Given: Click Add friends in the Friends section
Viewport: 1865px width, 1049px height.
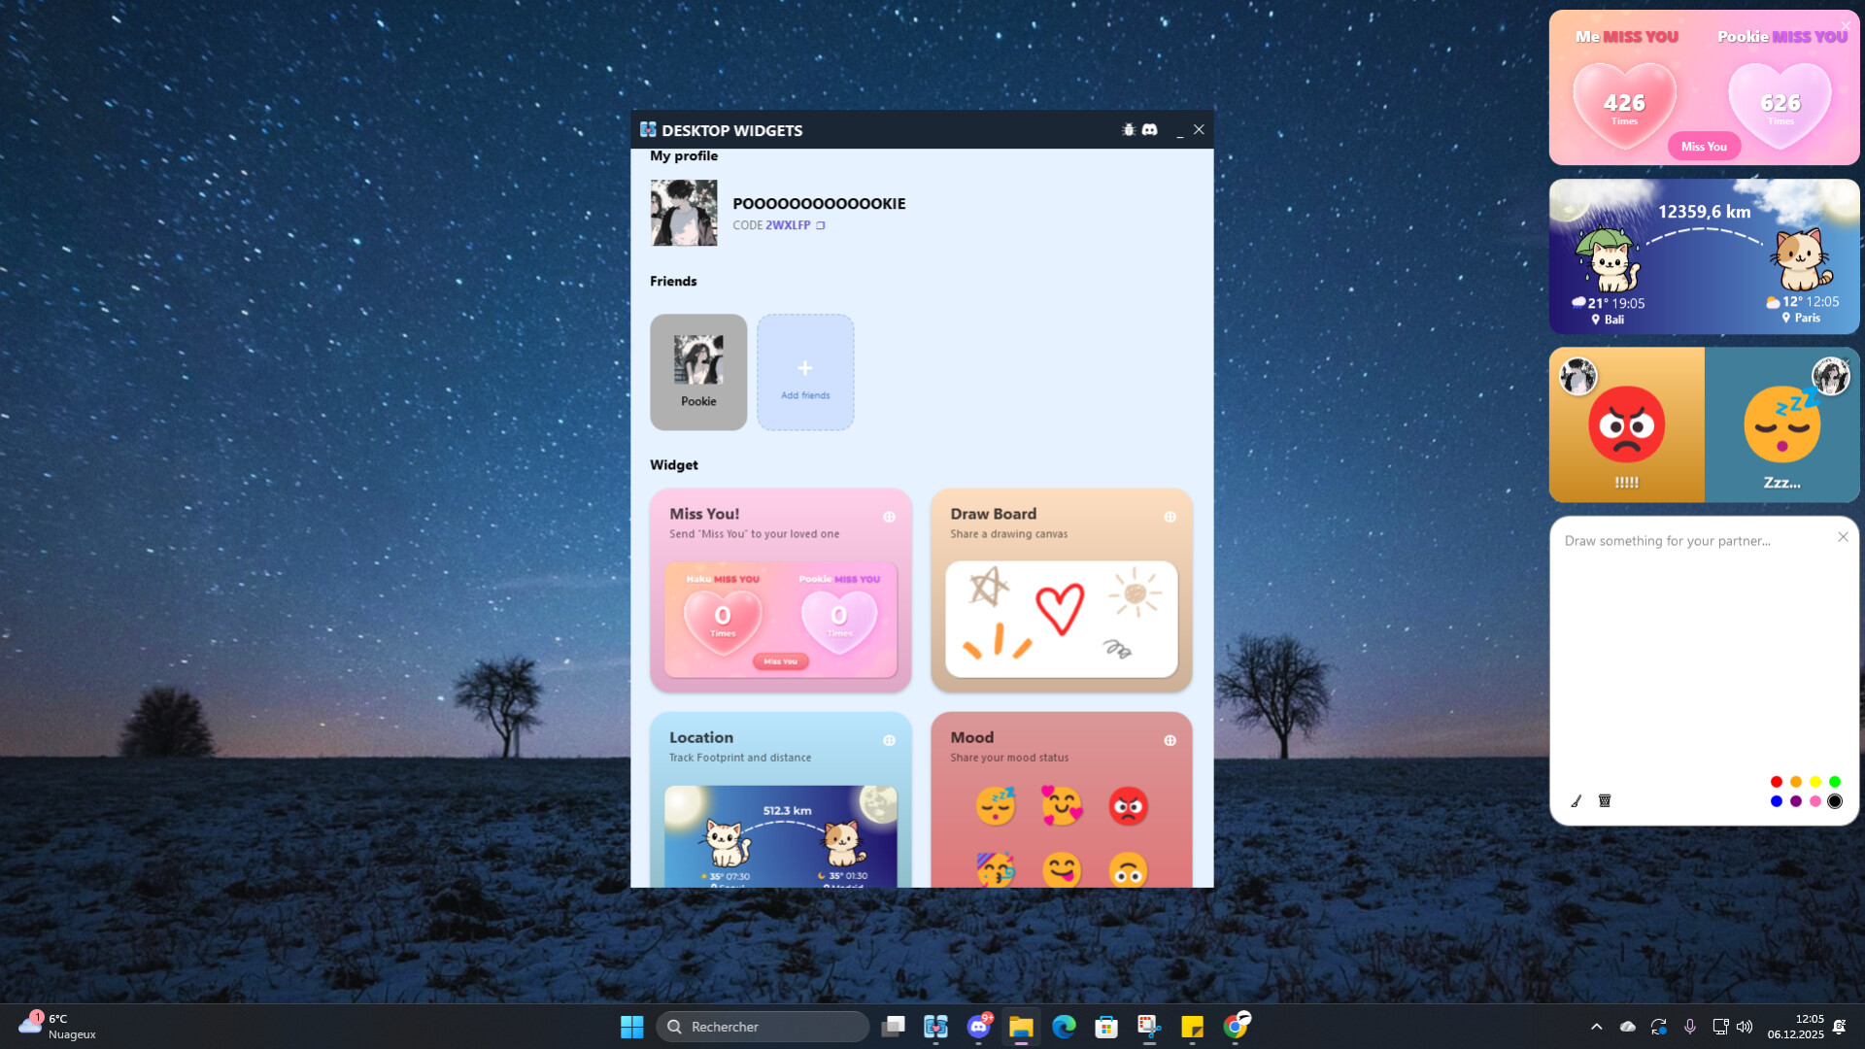Looking at the screenshot, I should (805, 372).
